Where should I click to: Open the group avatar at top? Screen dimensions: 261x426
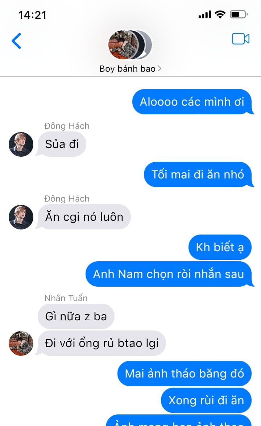(130, 45)
